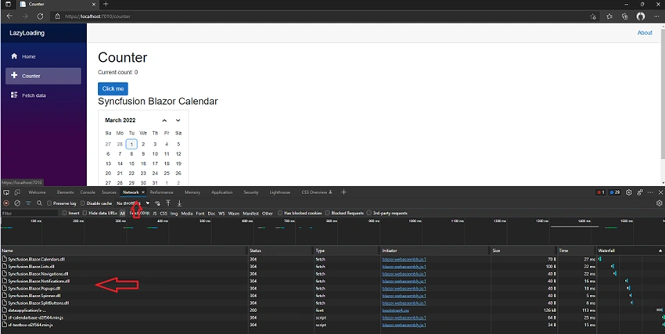Open browser Settings and more menu
Screen dimensions: 665x334
656,16
